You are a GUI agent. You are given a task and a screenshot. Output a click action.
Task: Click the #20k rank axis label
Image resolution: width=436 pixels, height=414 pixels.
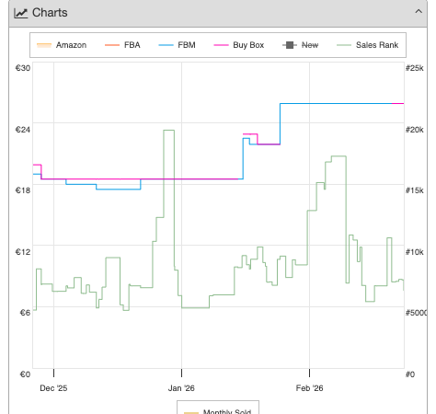pos(415,130)
